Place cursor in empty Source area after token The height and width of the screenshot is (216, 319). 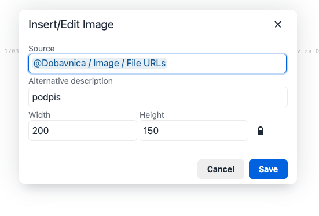[x=226, y=64]
